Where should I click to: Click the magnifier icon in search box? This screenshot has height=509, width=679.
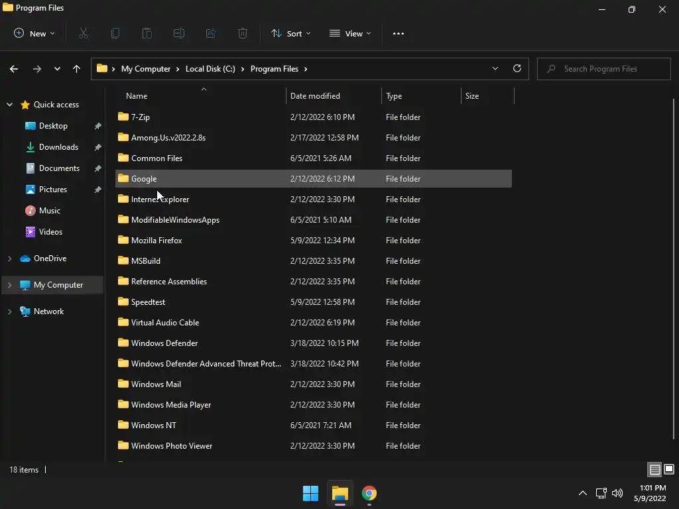[x=551, y=69]
